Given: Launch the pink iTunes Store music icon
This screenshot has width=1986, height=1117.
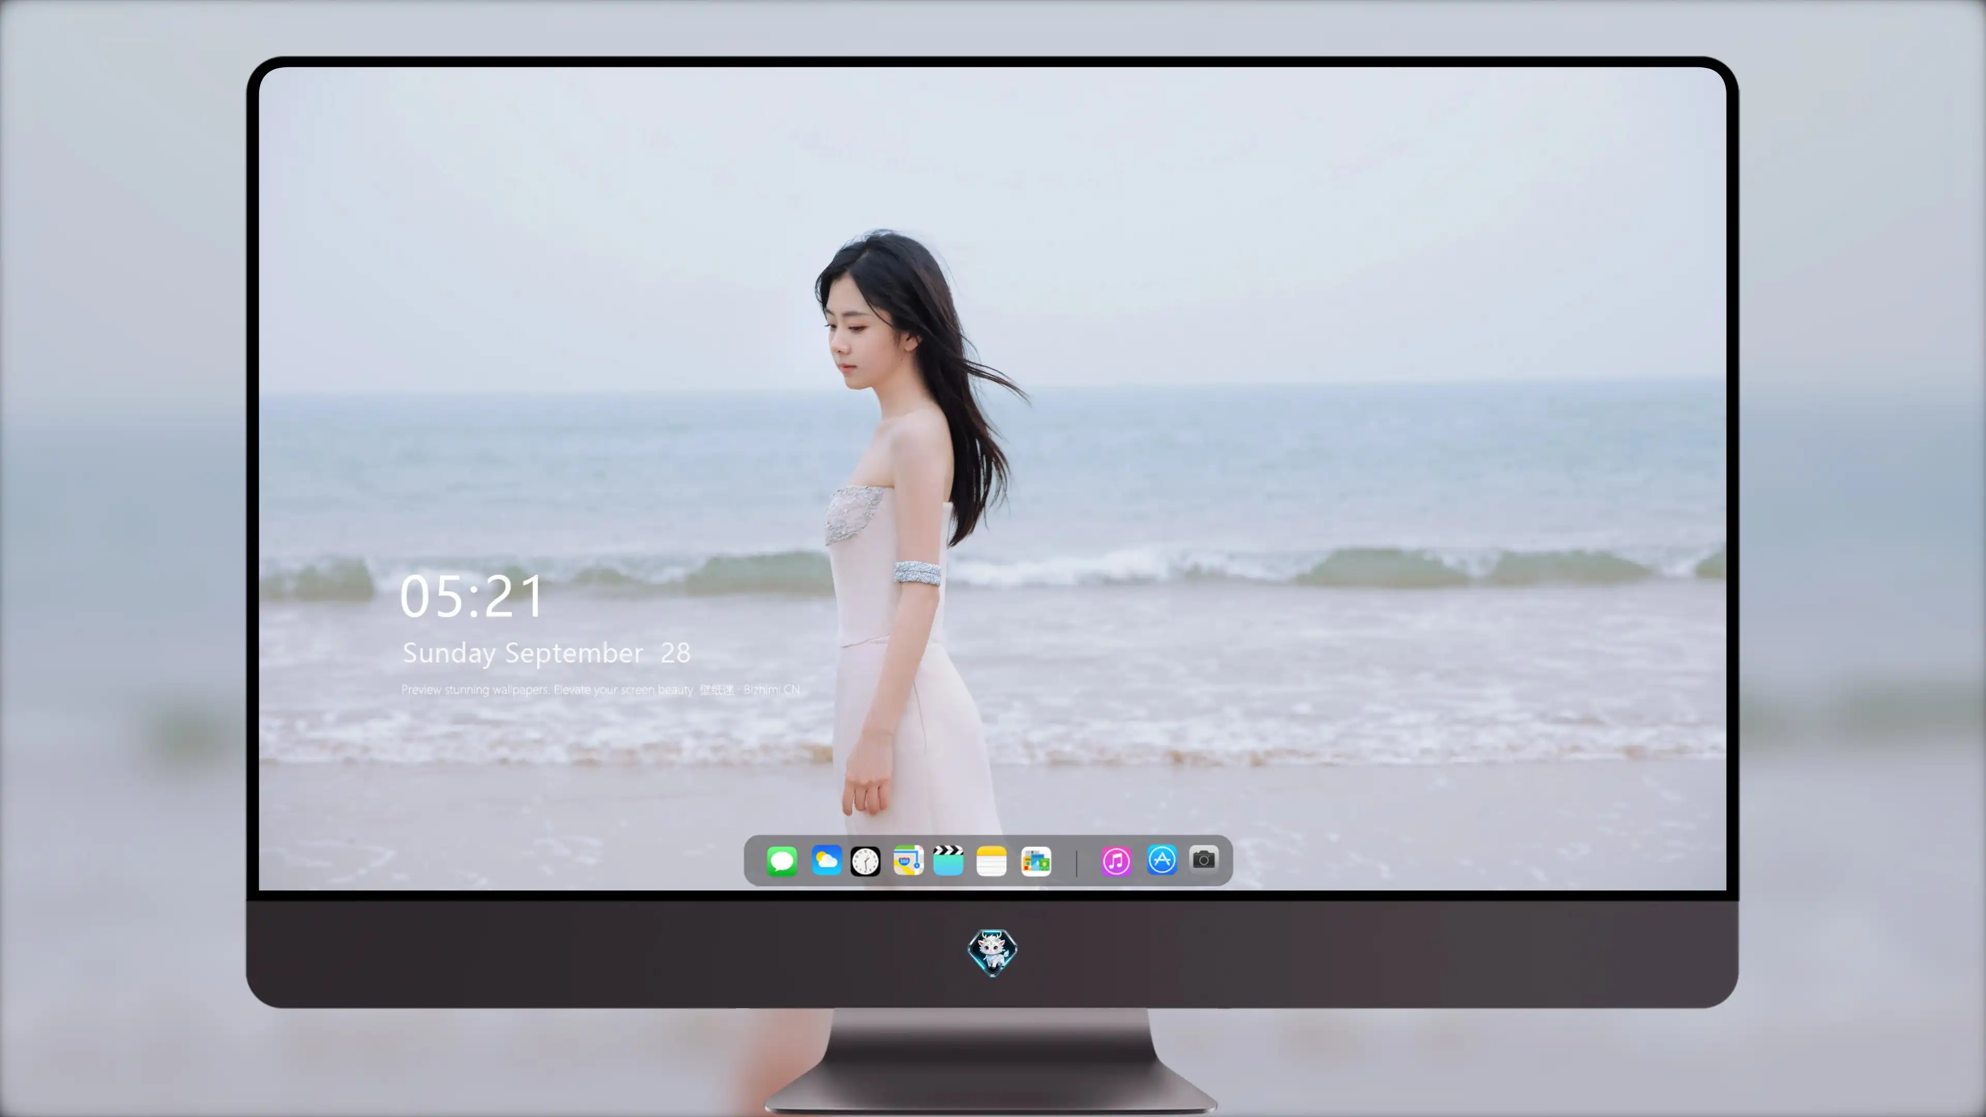Looking at the screenshot, I should pyautogui.click(x=1117, y=861).
